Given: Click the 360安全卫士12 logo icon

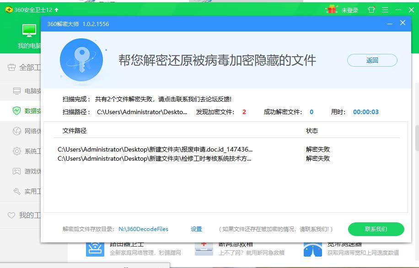Looking at the screenshot, I should [x=9, y=10].
